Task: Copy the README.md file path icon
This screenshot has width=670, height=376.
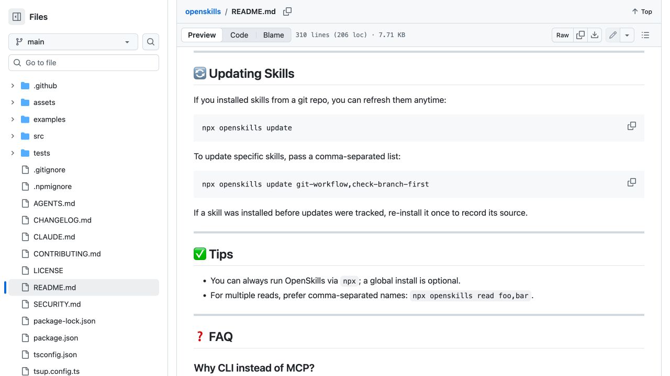Action: tap(287, 11)
